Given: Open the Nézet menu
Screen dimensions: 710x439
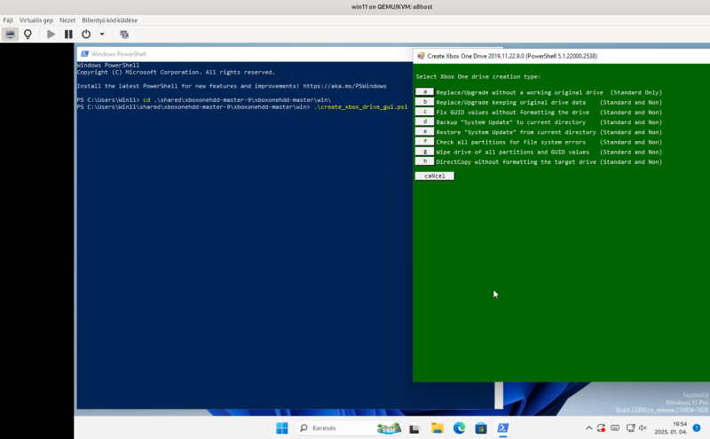Looking at the screenshot, I should [67, 20].
